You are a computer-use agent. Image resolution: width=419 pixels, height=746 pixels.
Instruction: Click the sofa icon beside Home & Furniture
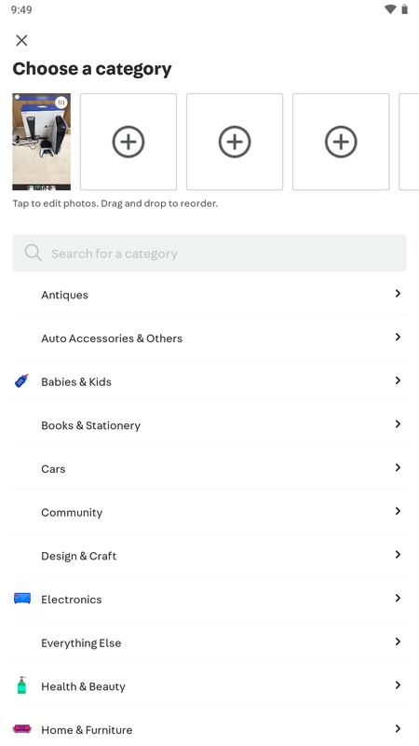21,728
